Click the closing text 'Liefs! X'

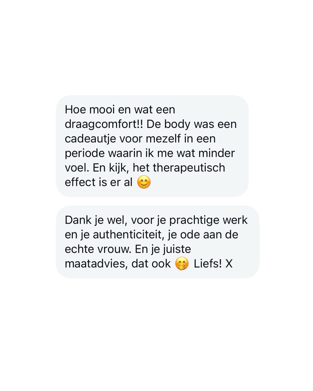[213, 264]
